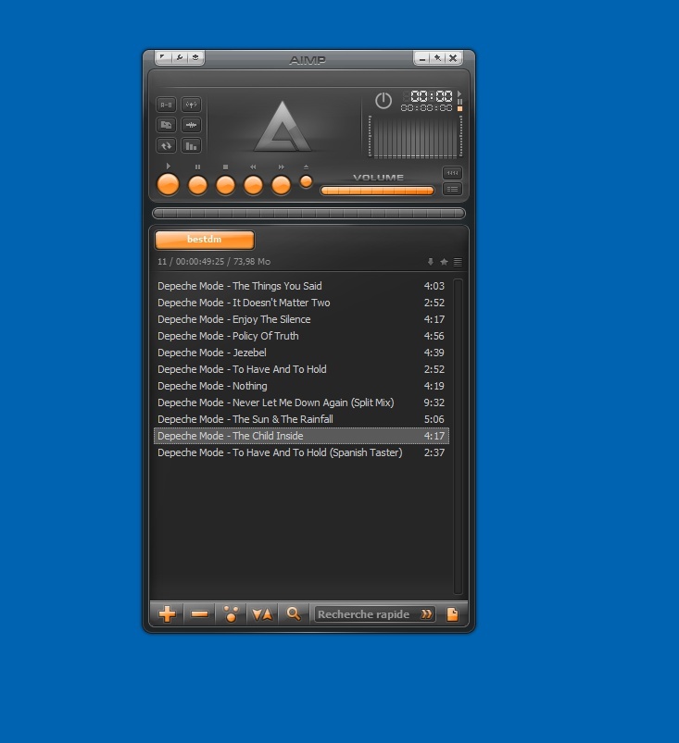Toggle track repeat arrows button
The image size is (679, 743).
coord(167,146)
